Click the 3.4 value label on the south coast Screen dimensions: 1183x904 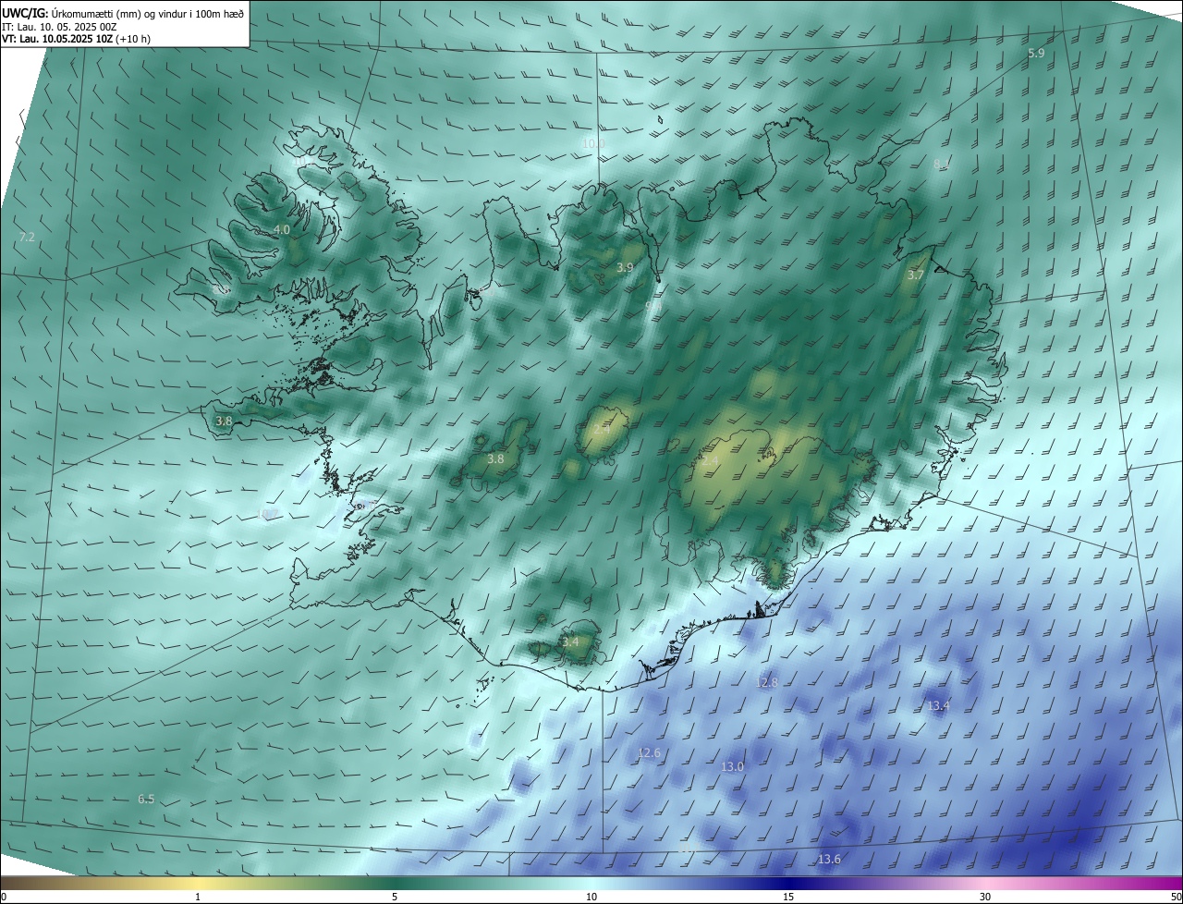570,641
